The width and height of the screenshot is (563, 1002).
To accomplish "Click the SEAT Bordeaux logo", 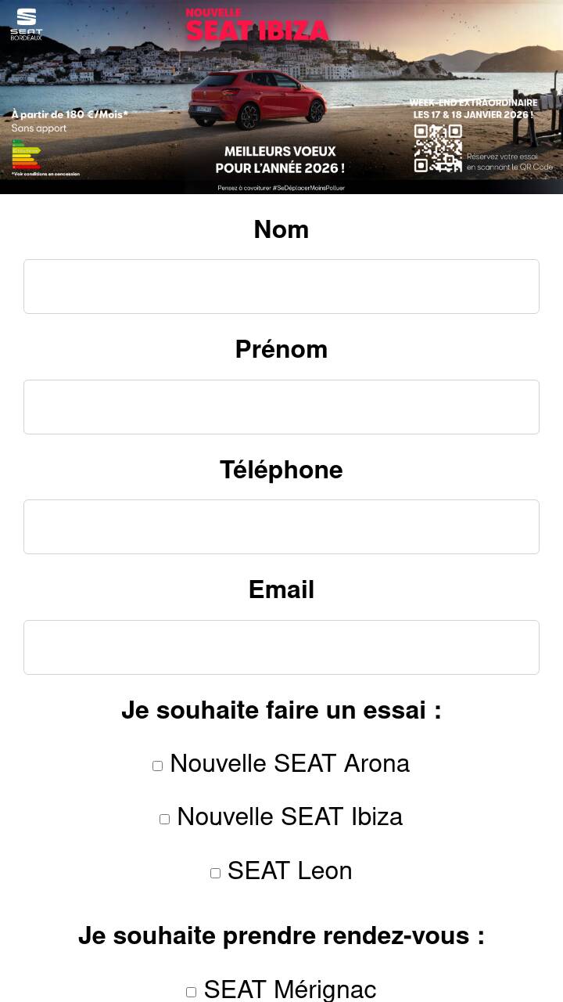I will point(26,24).
